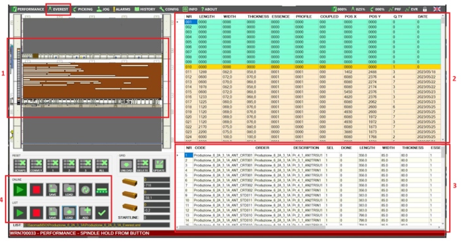461x243 pixels.
Task: Open the HISTORY tab
Action: pyautogui.click(x=145, y=9)
